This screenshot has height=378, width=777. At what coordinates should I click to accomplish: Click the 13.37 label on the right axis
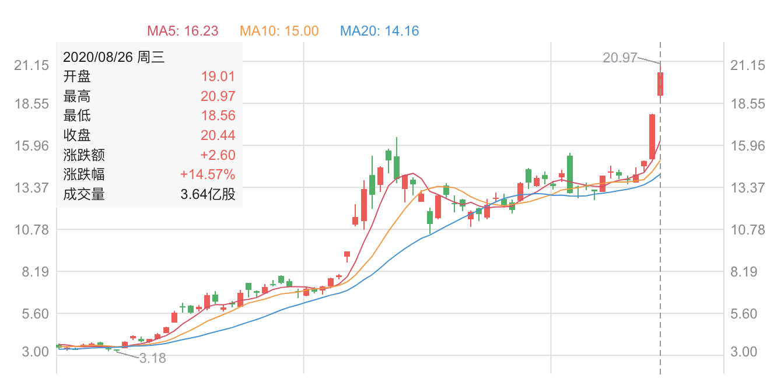(x=747, y=188)
